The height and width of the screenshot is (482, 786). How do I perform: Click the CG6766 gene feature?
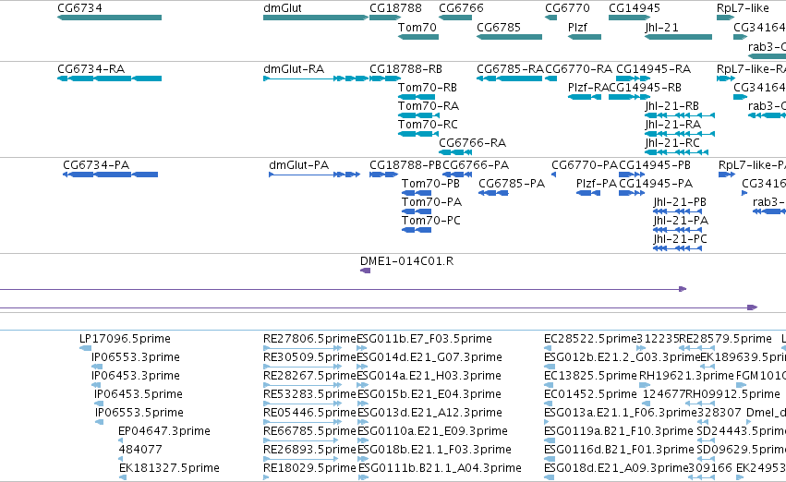pos(455,18)
